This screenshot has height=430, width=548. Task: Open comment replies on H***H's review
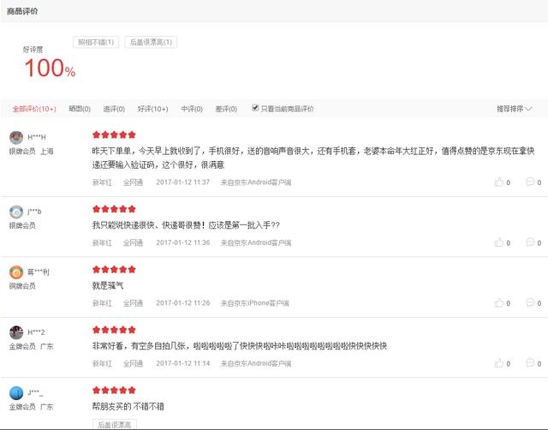click(x=531, y=182)
